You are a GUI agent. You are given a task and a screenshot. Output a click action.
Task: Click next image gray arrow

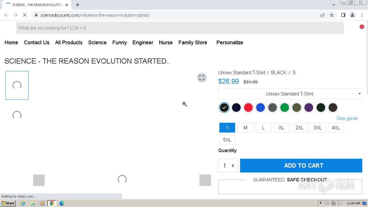(205, 180)
